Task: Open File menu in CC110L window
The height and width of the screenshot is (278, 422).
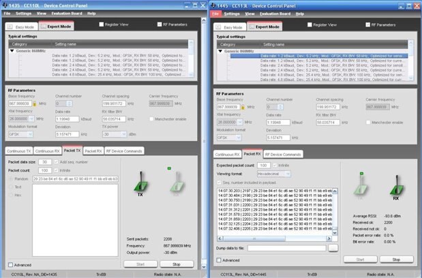Action: tap(7, 14)
